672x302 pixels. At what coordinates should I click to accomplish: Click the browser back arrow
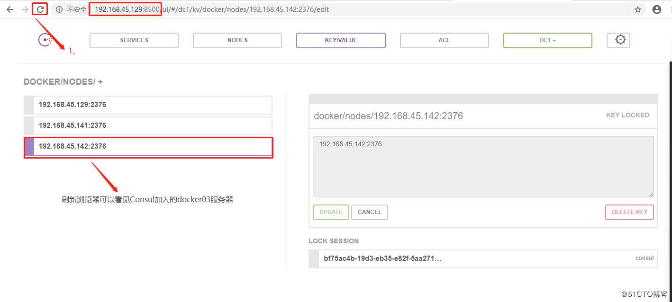(x=10, y=9)
